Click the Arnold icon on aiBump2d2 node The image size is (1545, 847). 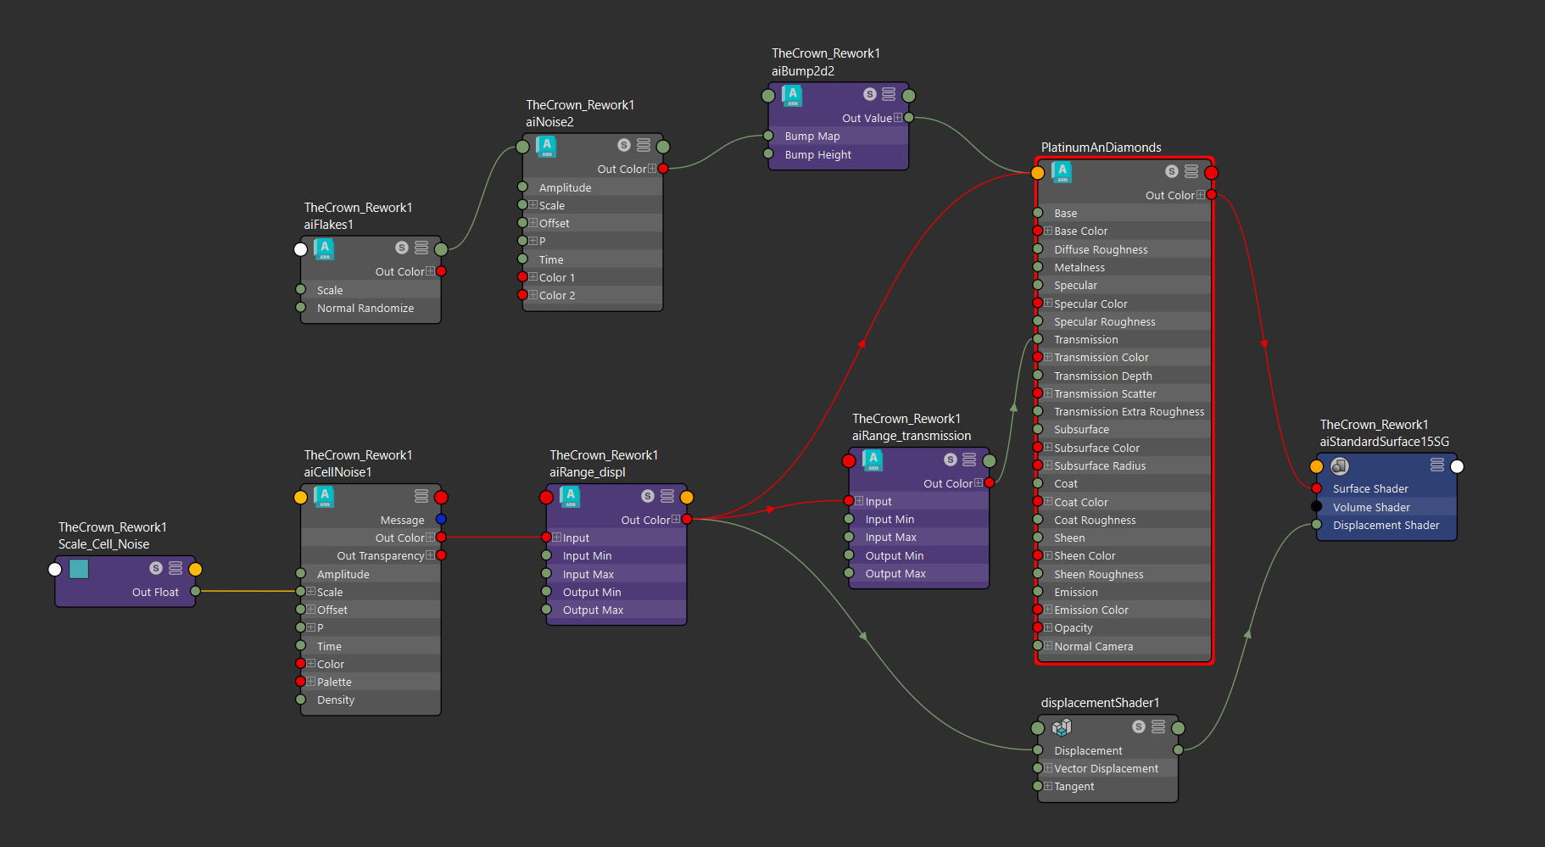(792, 95)
